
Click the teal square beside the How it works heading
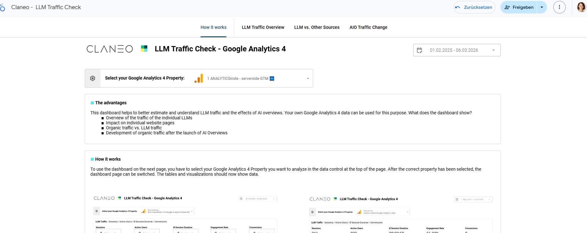[92, 159]
